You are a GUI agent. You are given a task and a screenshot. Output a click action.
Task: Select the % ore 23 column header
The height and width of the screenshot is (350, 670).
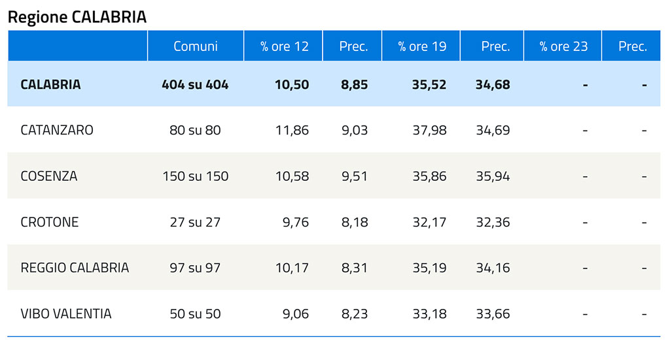563,46
